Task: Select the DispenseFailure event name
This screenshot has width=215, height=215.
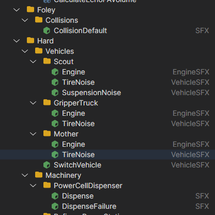Action: coord(89,206)
